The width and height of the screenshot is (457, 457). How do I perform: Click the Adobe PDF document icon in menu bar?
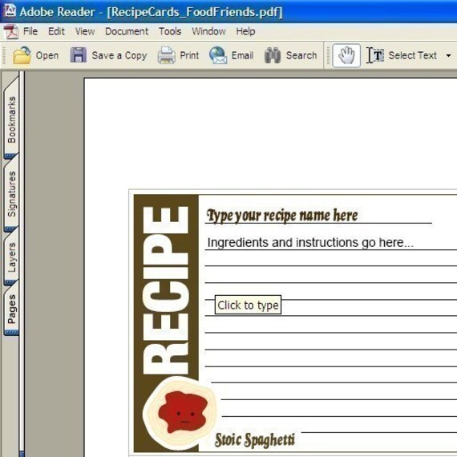click(11, 31)
